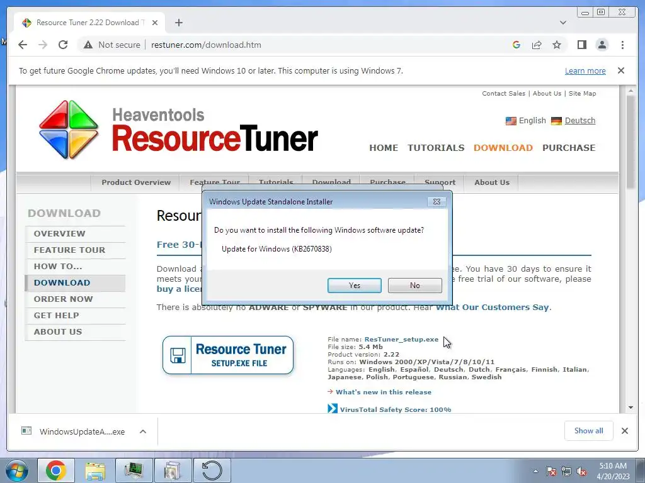The height and width of the screenshot is (483, 645).
Task: Open the top About Us link
Action: pyautogui.click(x=547, y=93)
